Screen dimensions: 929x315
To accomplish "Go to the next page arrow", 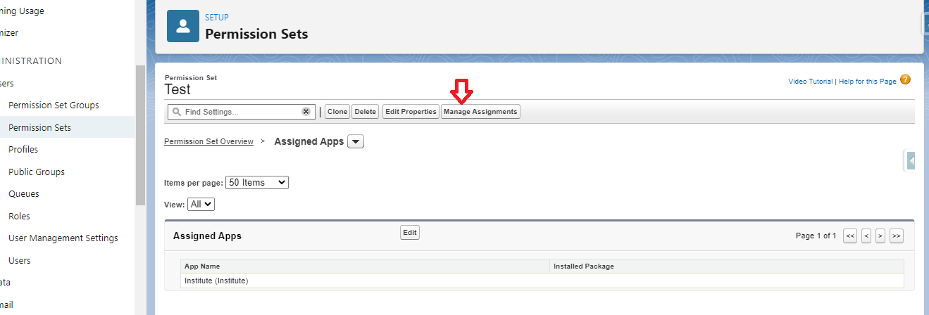I will 880,236.
